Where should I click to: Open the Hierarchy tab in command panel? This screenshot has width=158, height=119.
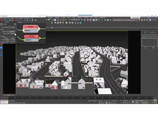[148, 32]
